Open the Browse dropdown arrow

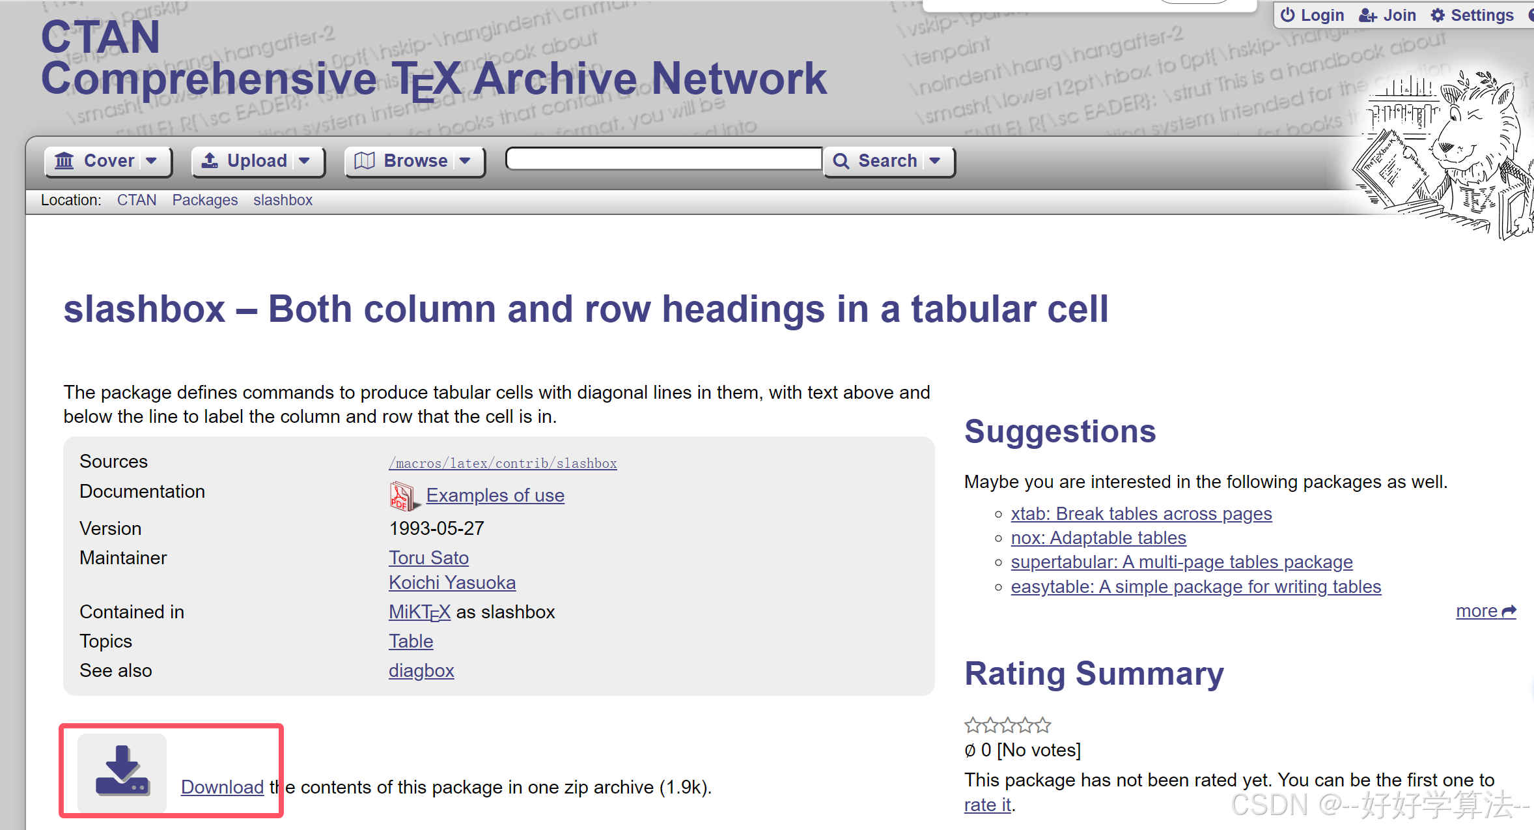(x=465, y=160)
